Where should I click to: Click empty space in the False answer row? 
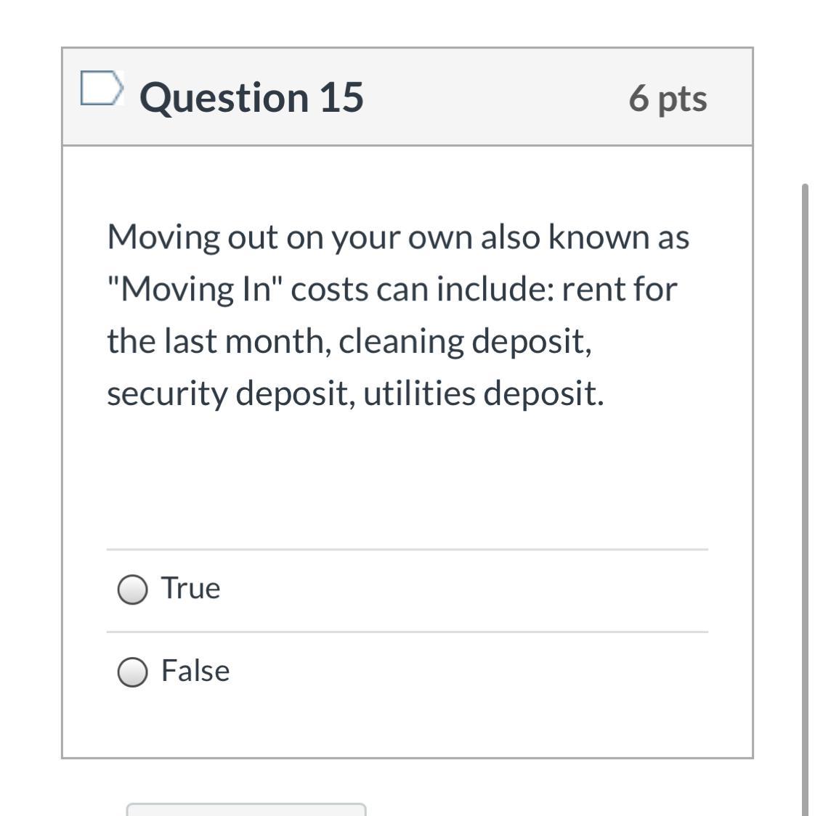coord(465,672)
